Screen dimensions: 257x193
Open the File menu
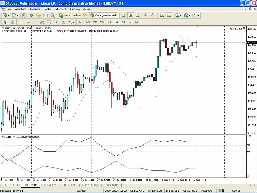coord(8,9)
